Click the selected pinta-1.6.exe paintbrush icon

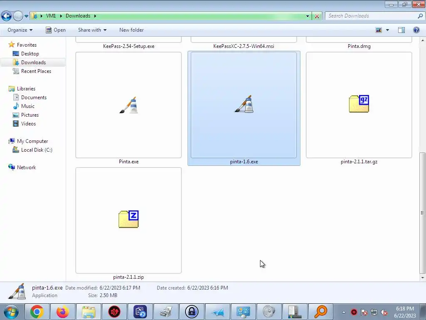coord(244,104)
